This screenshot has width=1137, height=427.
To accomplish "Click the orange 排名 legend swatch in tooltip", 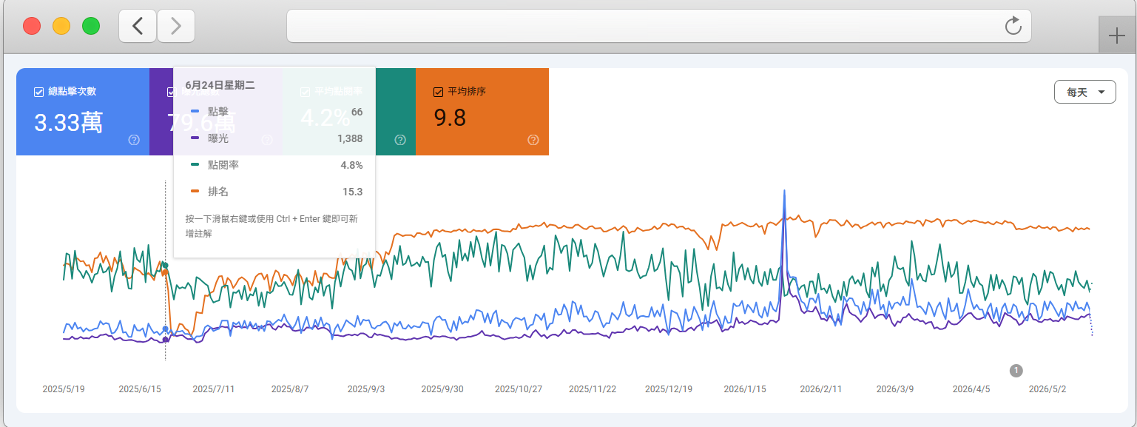I will click(195, 191).
